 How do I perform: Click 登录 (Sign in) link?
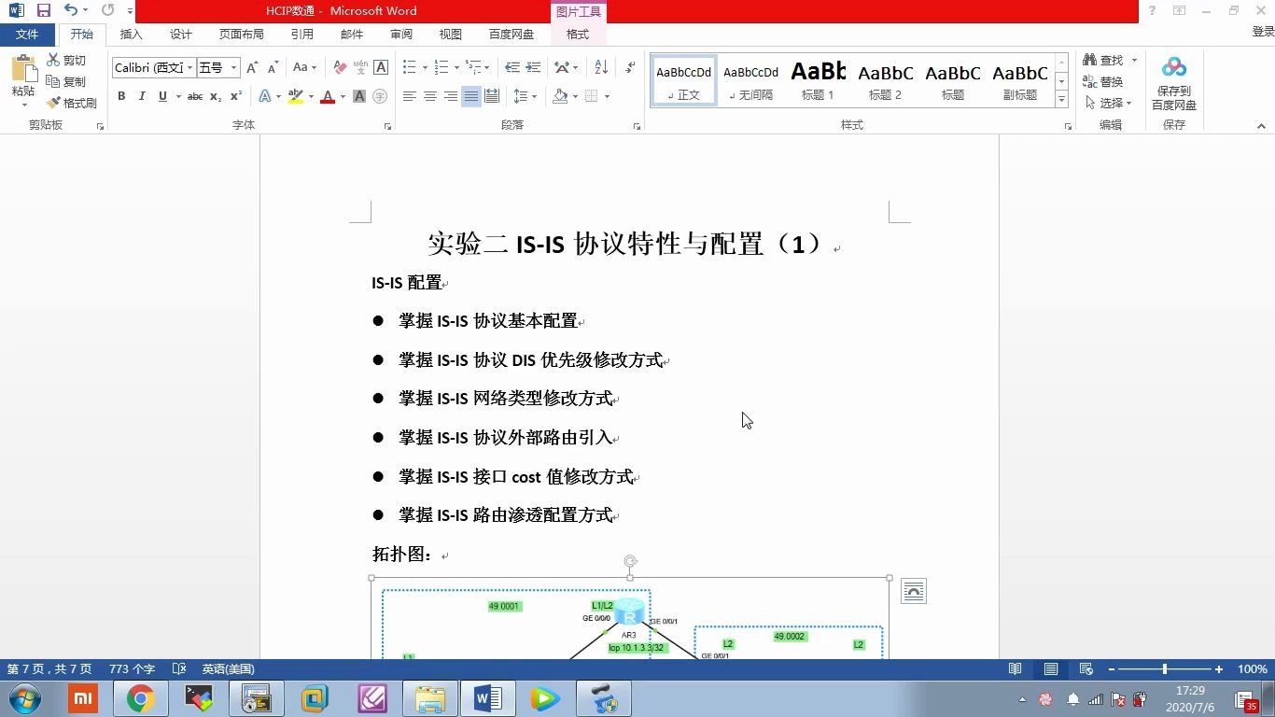[1263, 32]
